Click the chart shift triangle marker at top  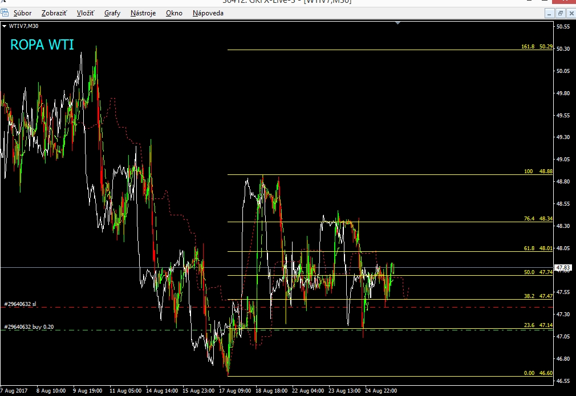pos(397,23)
